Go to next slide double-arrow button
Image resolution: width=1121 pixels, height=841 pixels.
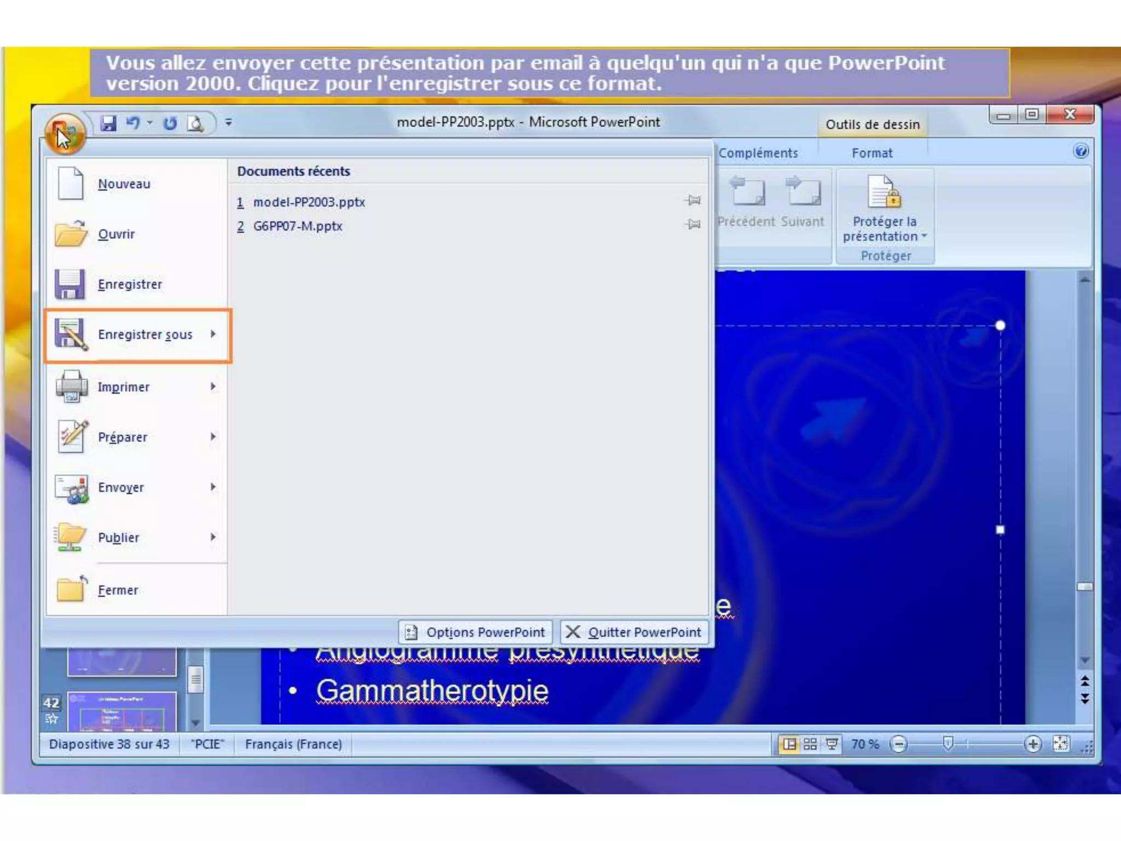(1085, 699)
